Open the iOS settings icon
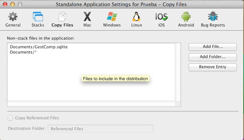This screenshot has width=244, height=140. pyautogui.click(x=161, y=17)
